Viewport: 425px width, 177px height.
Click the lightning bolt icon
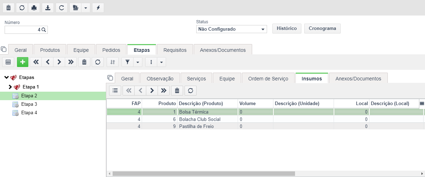click(x=98, y=8)
